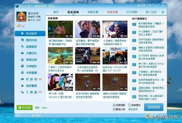182x123 pixels.
Task: Switch to the 进入论坛 tab
Action: (151, 12)
